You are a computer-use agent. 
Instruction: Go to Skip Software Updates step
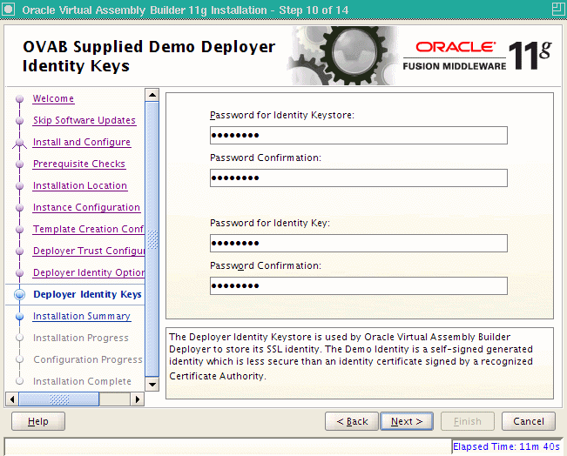84,120
